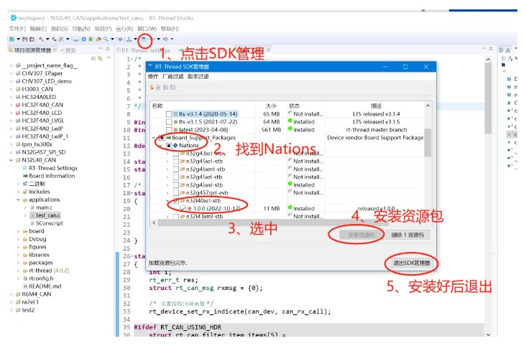The width and height of the screenshot is (526, 346).
Task: Expand the rt-thread [4.0.2] folder
Action: pyautogui.click(x=18, y=271)
